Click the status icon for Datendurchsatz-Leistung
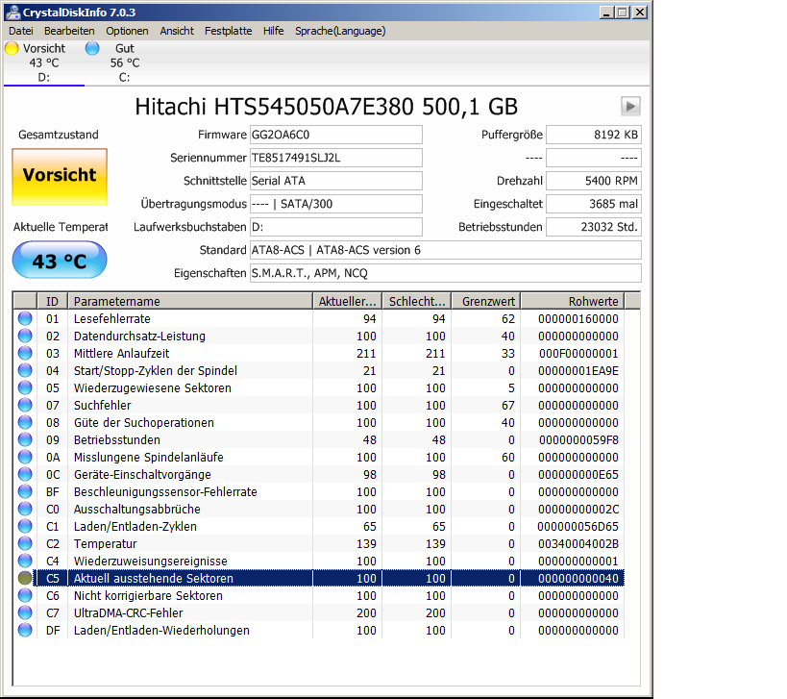This screenshot has height=699, width=787. click(x=25, y=336)
